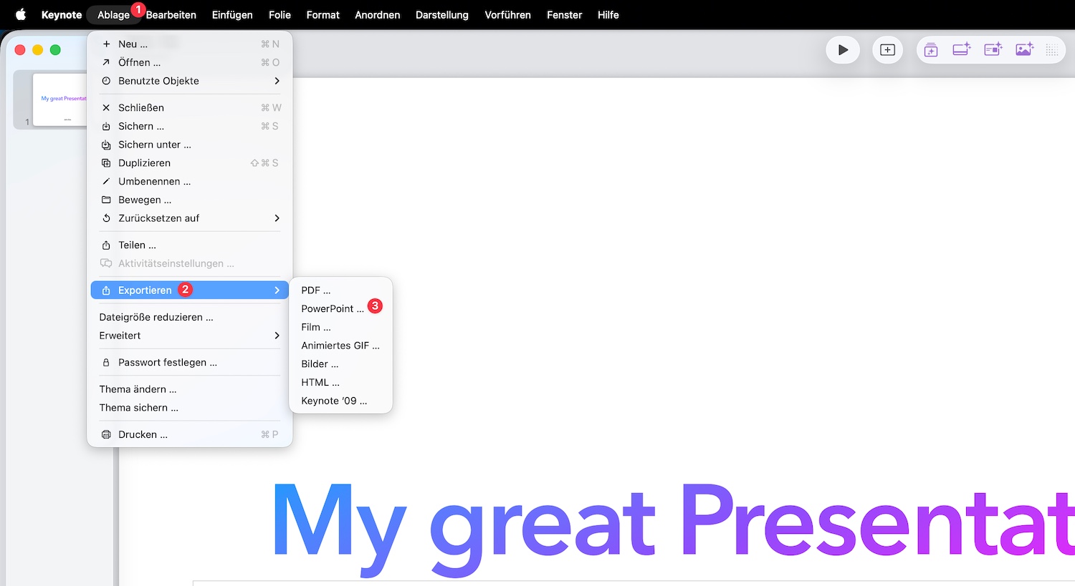Select Schließen to close the document
The height and width of the screenshot is (586, 1075).
click(x=190, y=107)
